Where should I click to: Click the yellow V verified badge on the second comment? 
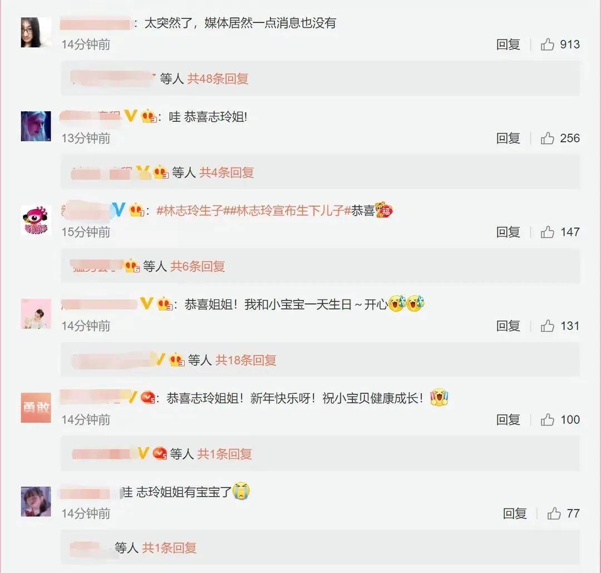click(131, 115)
